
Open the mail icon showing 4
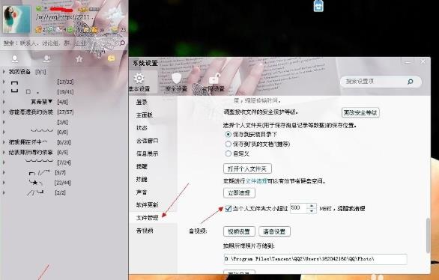tap(59, 29)
